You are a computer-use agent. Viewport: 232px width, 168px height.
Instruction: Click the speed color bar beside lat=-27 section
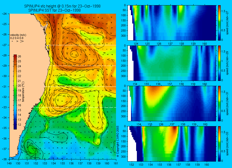click(219, 23)
